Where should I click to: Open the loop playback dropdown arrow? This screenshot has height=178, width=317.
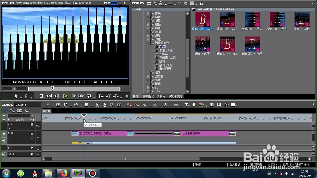coord(94,98)
